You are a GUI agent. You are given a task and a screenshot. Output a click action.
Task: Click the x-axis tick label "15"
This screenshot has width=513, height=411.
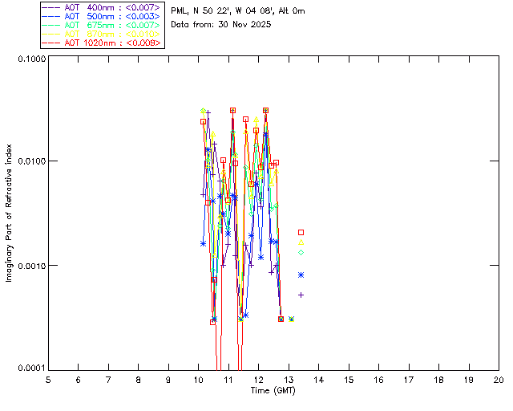[349, 380]
